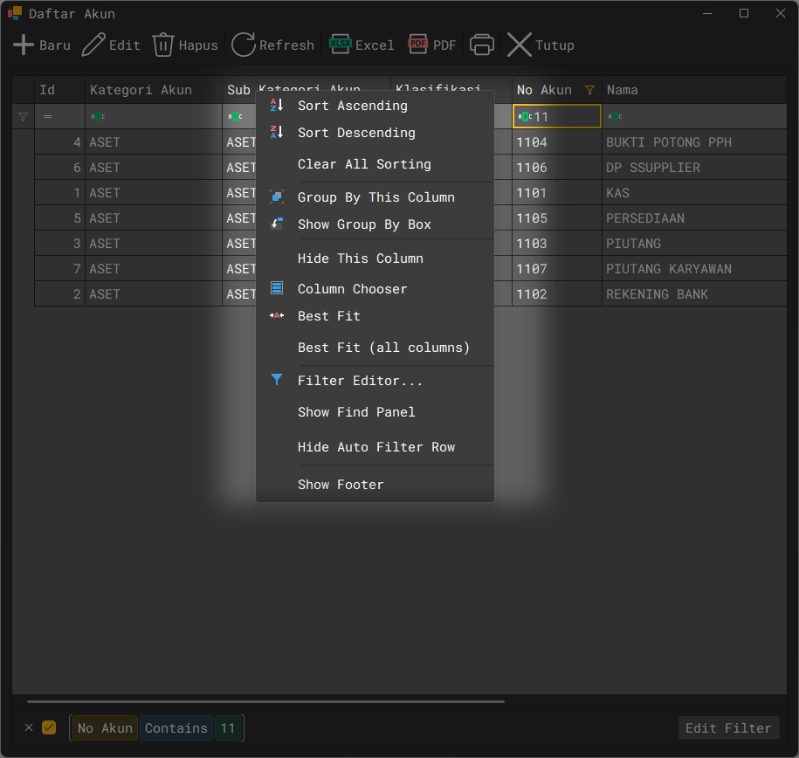The width and height of the screenshot is (799, 758).
Task: Click the Edit Filter button
Action: [728, 727]
